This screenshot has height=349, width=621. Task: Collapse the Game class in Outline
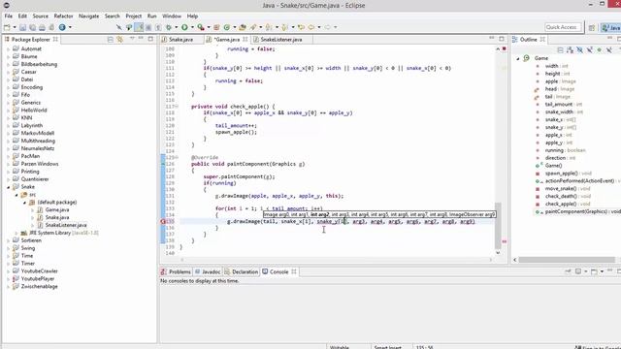tap(518, 58)
